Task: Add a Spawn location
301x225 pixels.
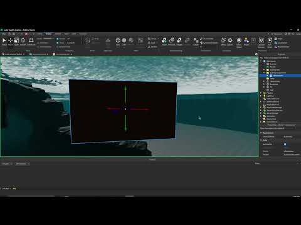Action: tap(230, 41)
